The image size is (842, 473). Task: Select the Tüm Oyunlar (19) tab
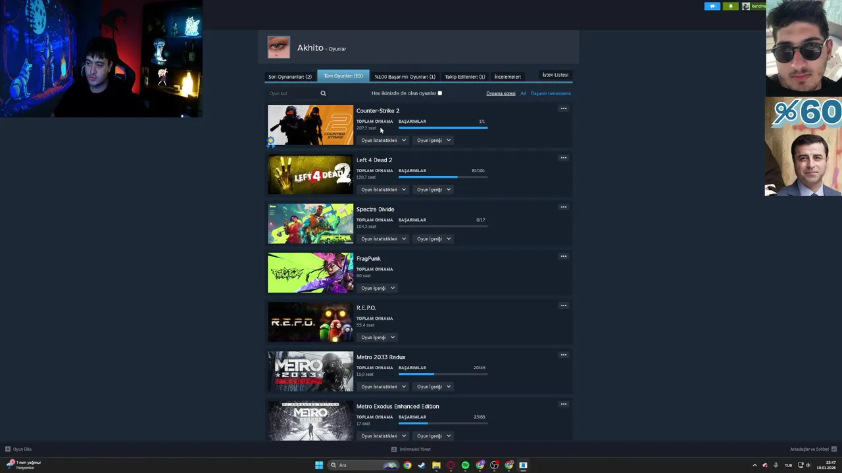[343, 76]
